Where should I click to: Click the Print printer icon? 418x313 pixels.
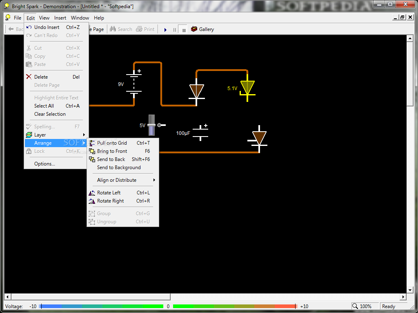point(139,29)
